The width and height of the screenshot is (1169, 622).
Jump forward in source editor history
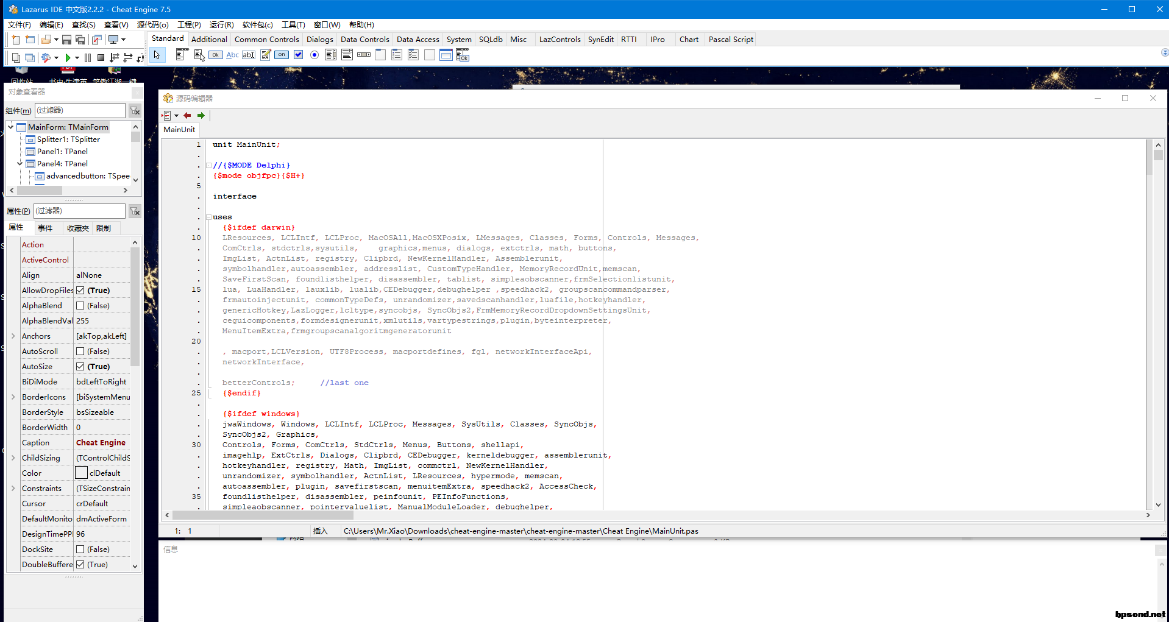click(x=201, y=116)
